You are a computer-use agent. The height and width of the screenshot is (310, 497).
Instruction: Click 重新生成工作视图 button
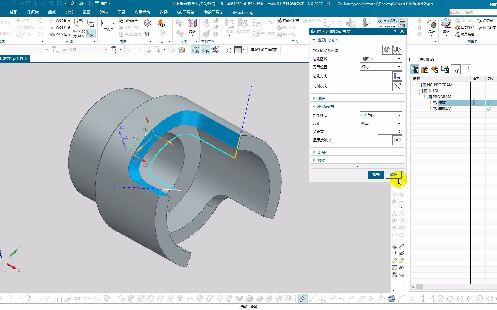tap(264, 50)
